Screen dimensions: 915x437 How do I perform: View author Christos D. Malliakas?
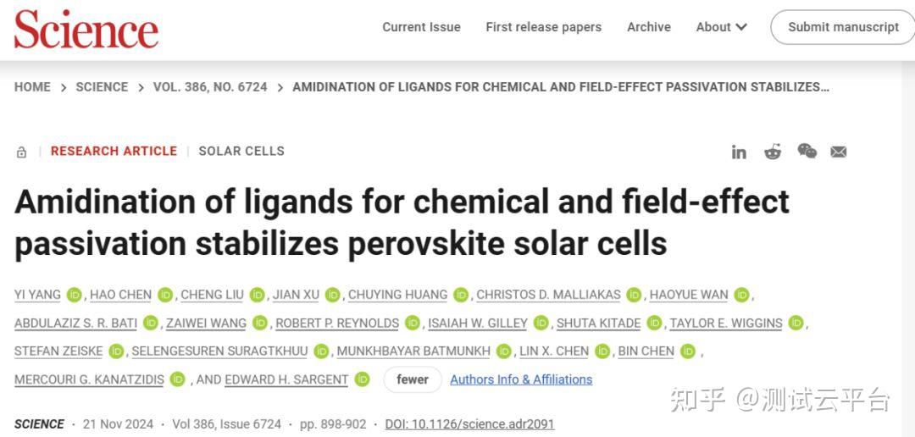click(x=548, y=295)
